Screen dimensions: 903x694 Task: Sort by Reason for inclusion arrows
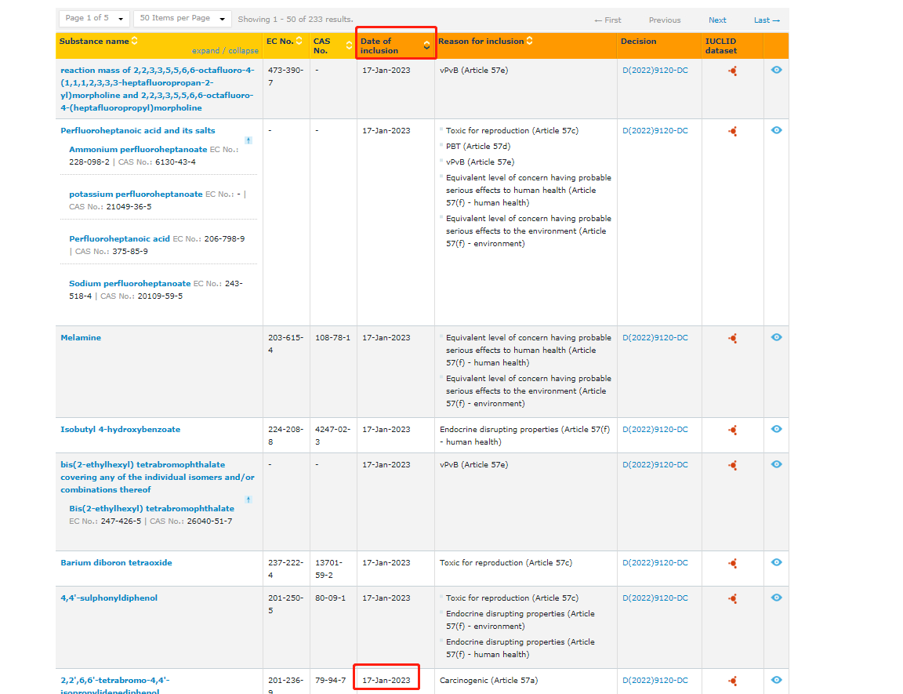pyautogui.click(x=529, y=41)
